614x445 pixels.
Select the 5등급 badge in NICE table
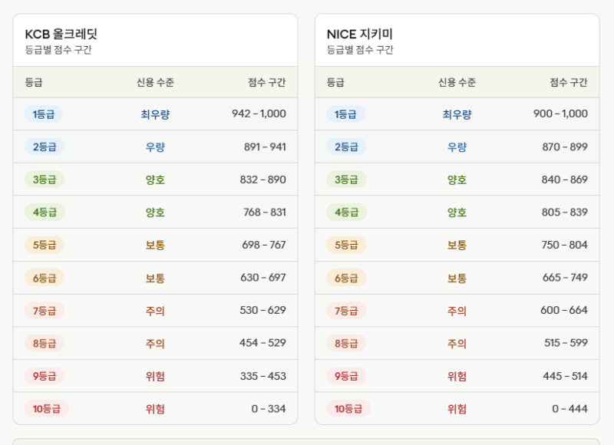346,245
